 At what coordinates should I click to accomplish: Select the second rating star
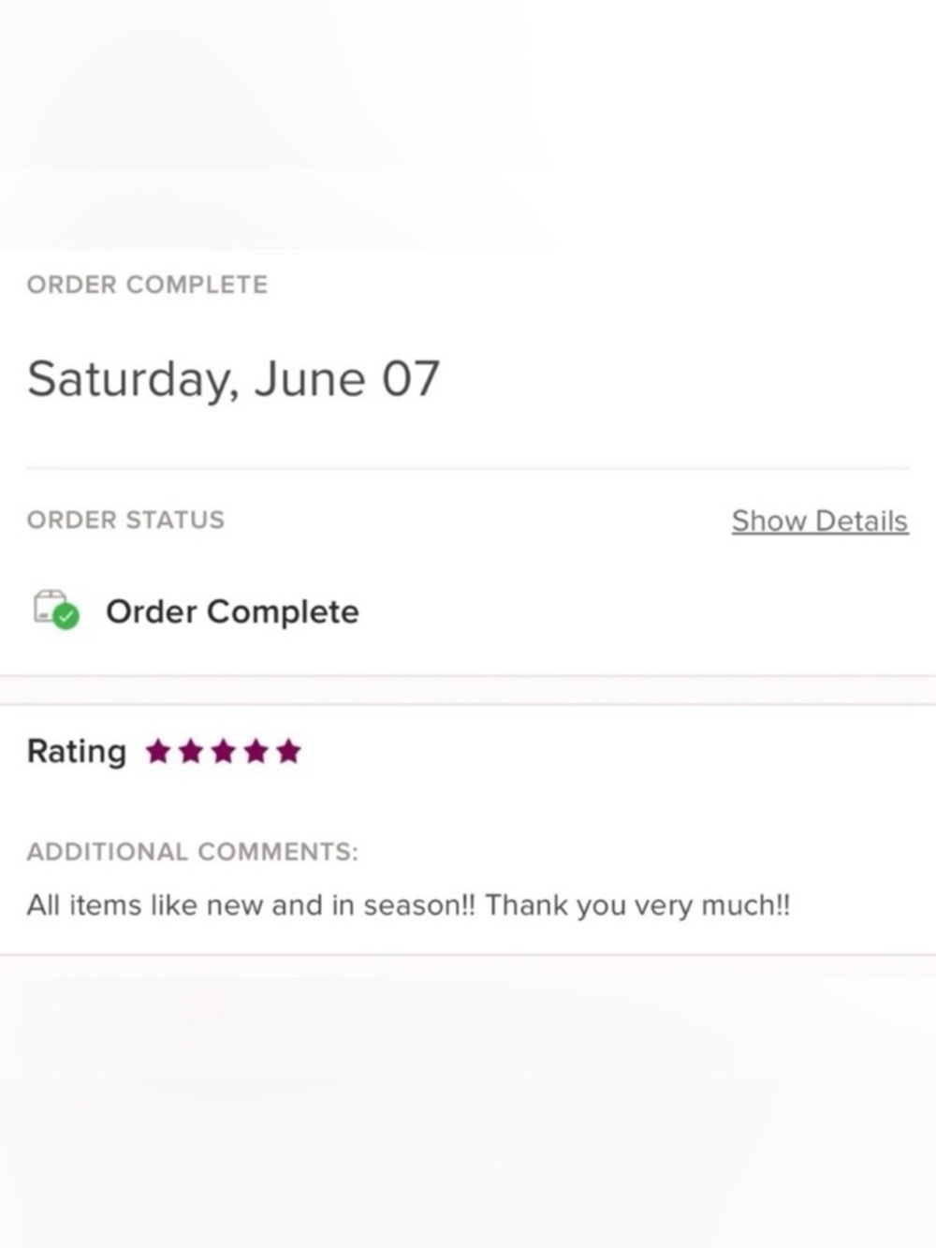pyautogui.click(x=191, y=751)
